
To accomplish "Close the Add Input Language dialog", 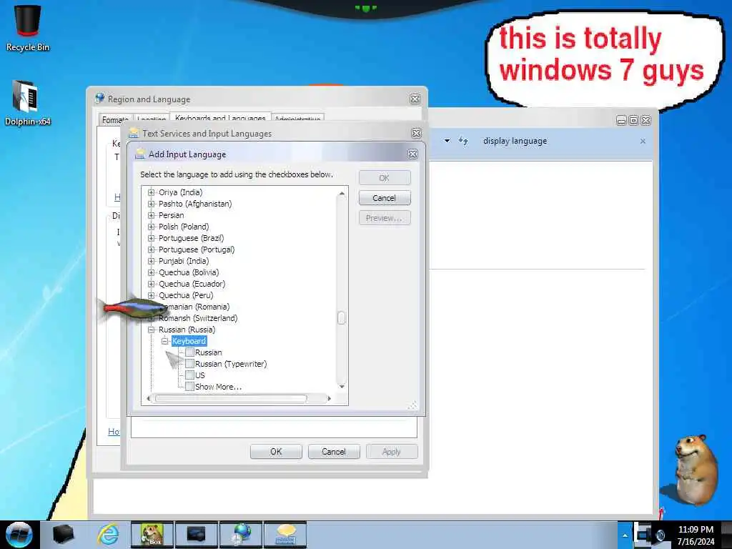I will 412,154.
